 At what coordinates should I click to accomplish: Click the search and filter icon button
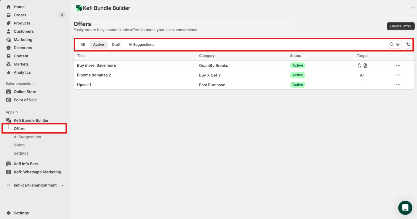tap(395, 44)
